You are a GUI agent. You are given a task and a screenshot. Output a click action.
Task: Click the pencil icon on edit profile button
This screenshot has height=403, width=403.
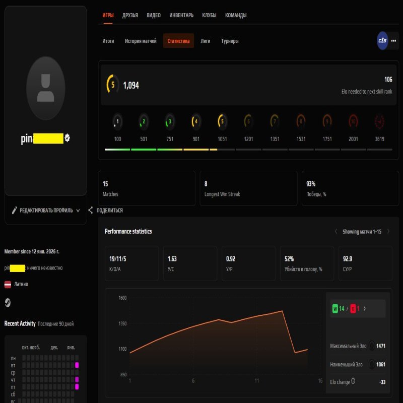[x=15, y=211]
